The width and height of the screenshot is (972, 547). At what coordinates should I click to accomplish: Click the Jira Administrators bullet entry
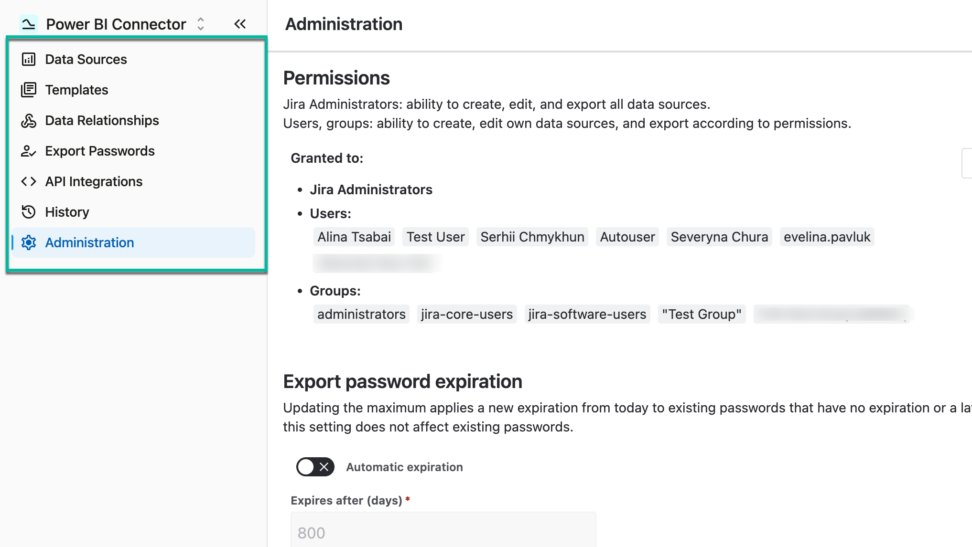click(x=371, y=189)
